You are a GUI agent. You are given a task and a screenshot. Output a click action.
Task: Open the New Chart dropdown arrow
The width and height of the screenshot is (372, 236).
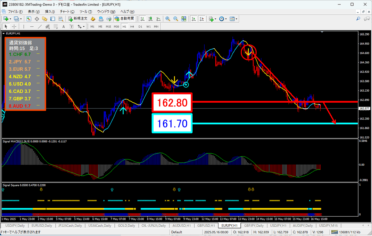coord(10,19)
